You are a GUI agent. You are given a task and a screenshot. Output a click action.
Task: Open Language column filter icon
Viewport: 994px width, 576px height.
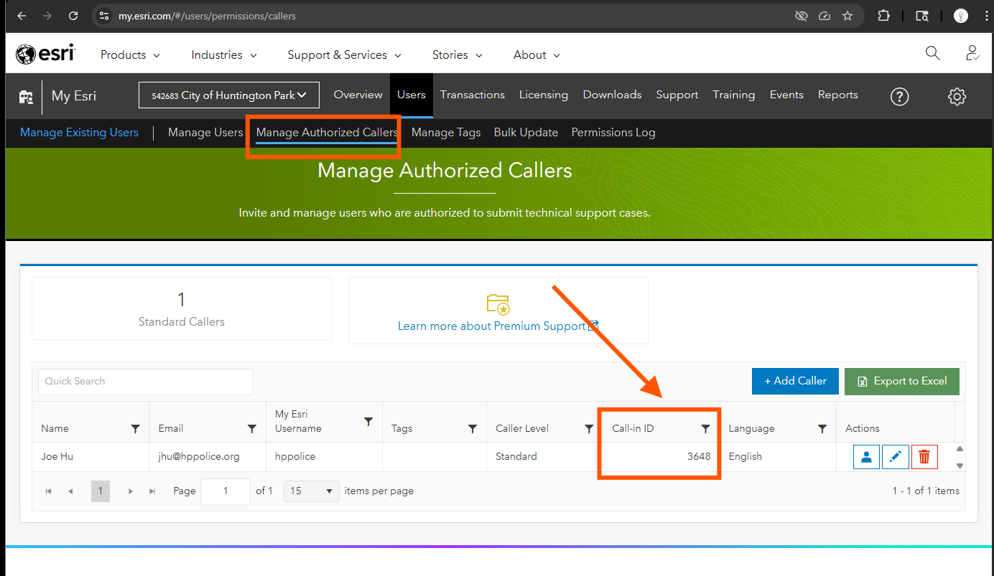click(822, 428)
